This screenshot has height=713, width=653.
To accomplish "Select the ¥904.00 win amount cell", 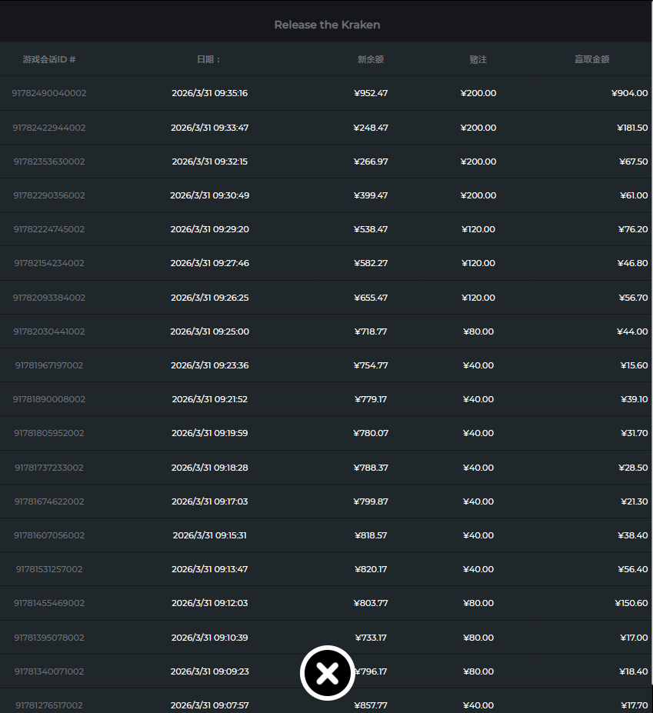I will pos(629,93).
